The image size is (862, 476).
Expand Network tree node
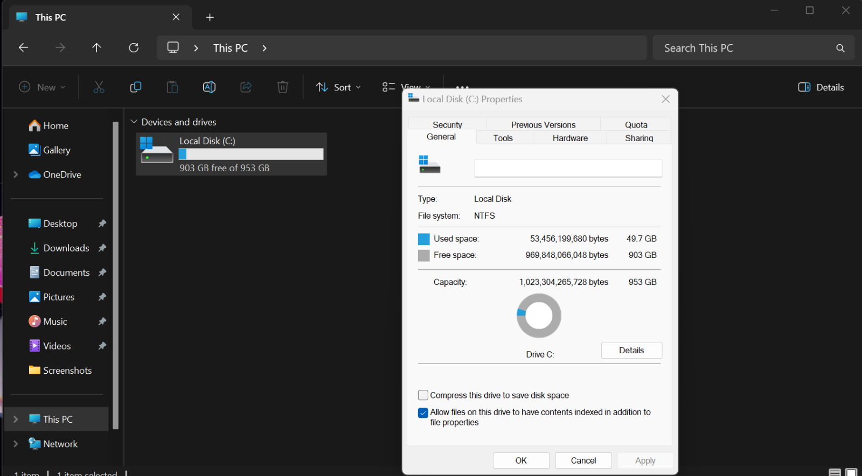16,444
